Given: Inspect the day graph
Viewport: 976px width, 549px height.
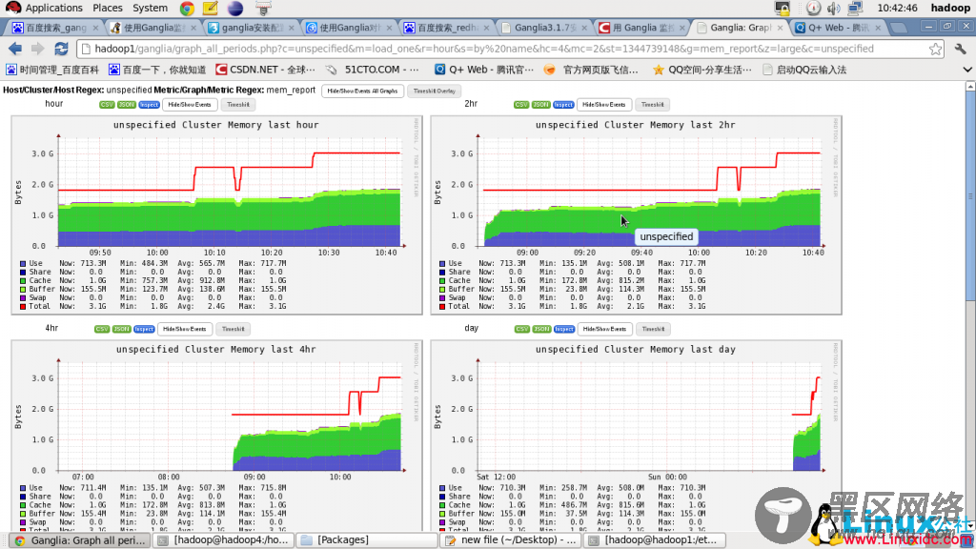Looking at the screenshot, I should (x=564, y=329).
